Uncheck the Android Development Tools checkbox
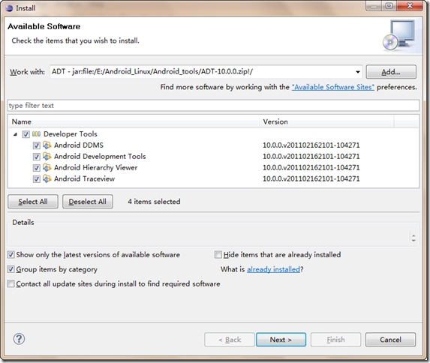The width and height of the screenshot is (430, 363). [37, 157]
